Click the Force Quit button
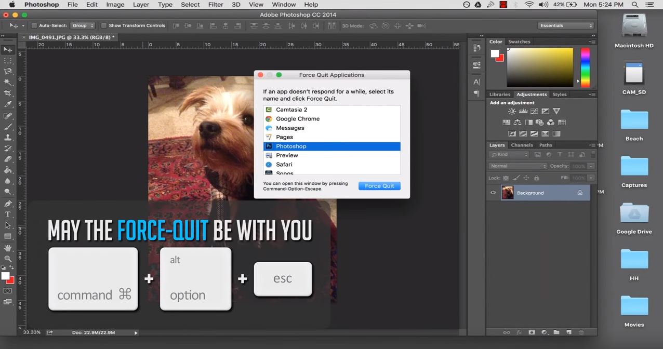 [x=379, y=186]
